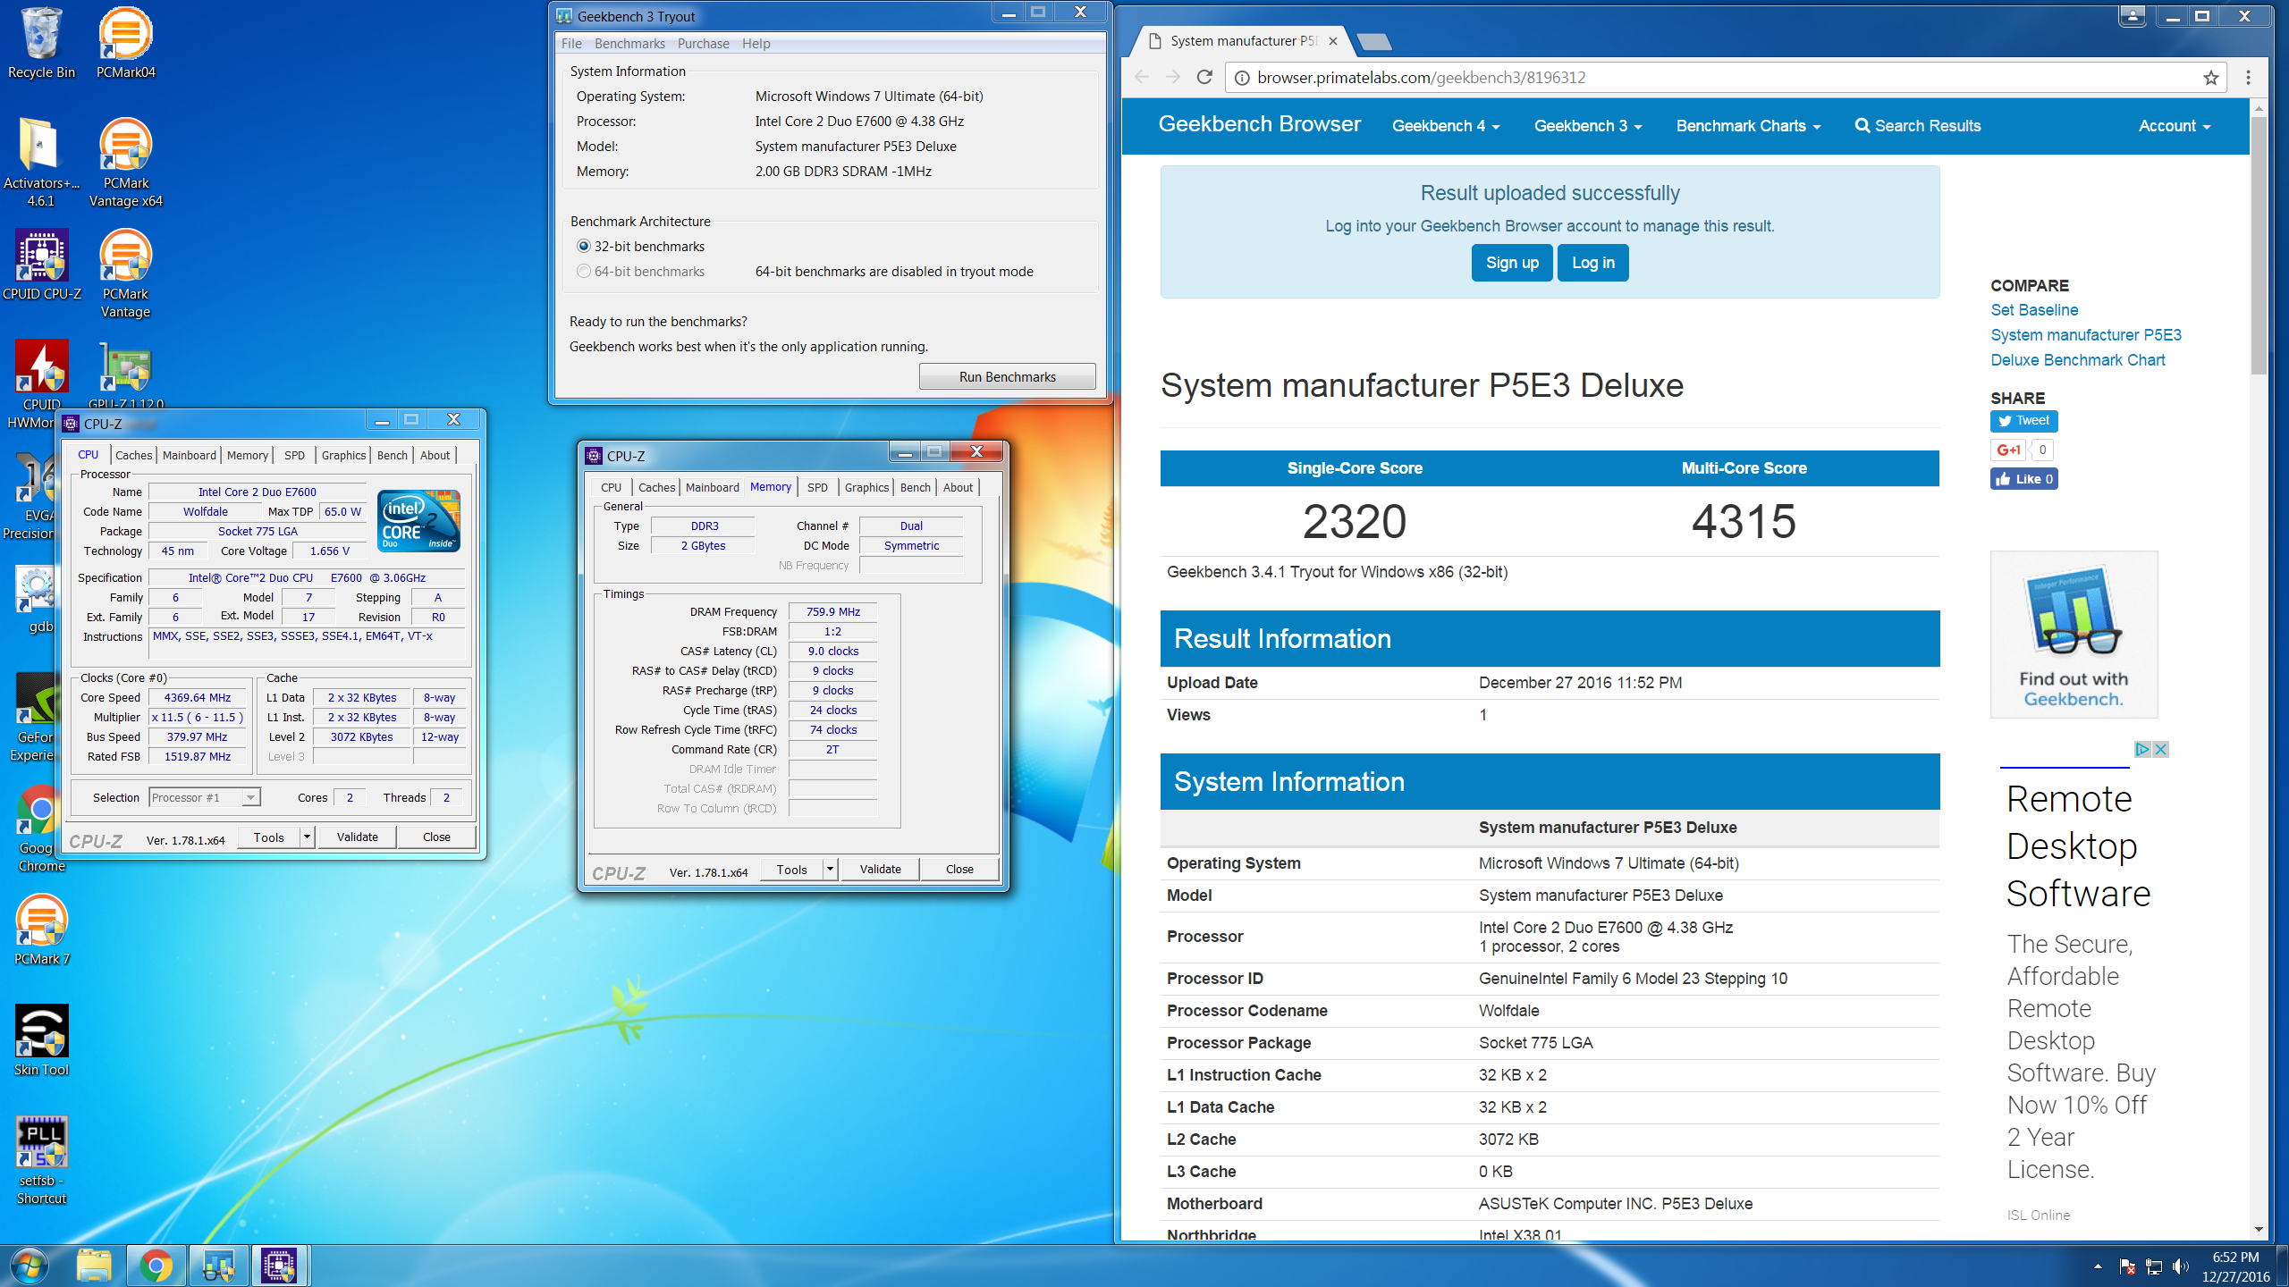Image resolution: width=2289 pixels, height=1287 pixels.
Task: Switch to Mainboard tab in left CPU-Z
Action: 190,455
